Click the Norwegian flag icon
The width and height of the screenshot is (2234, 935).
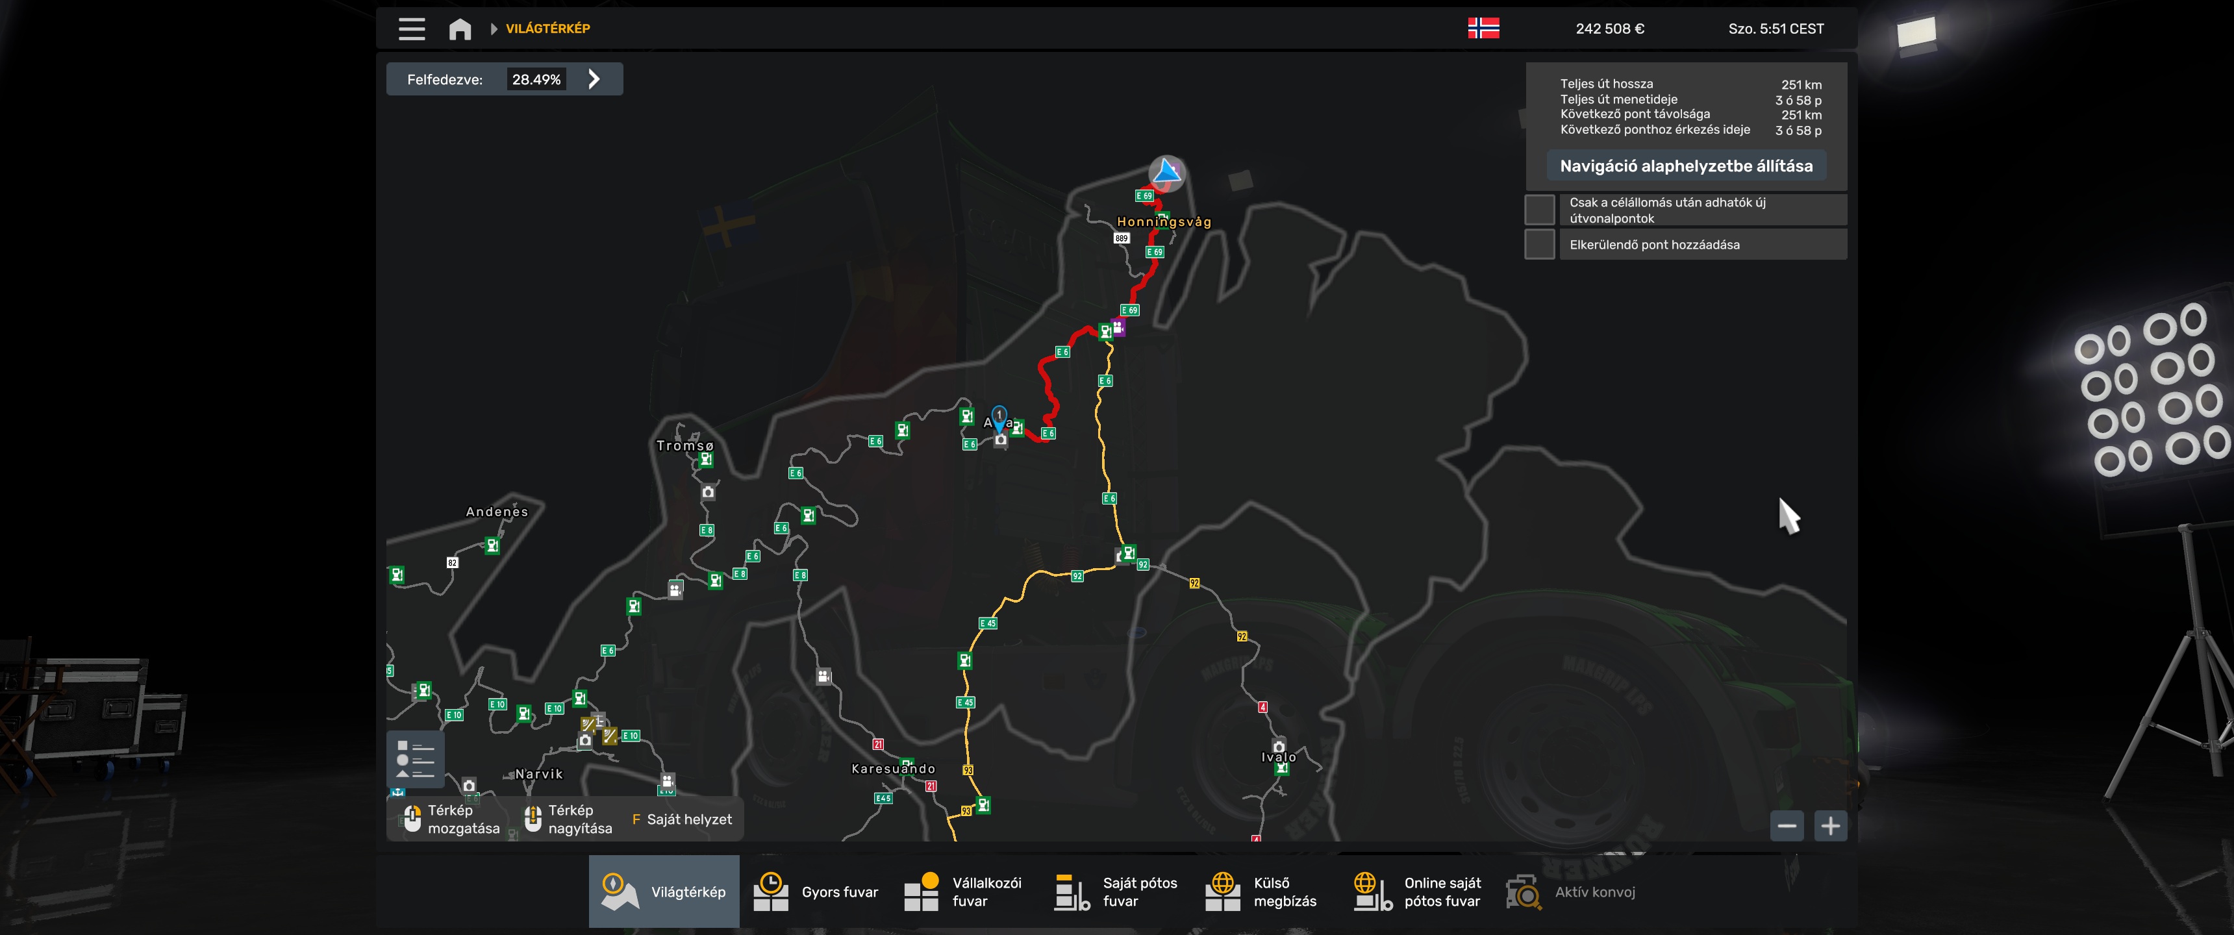tap(1483, 29)
